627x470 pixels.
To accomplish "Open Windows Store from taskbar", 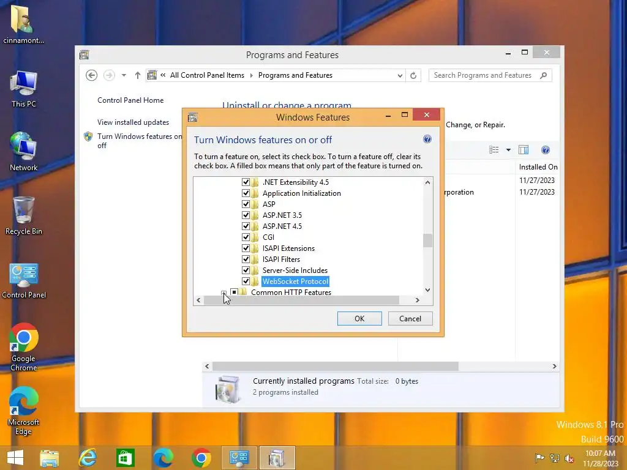I will pos(125,458).
